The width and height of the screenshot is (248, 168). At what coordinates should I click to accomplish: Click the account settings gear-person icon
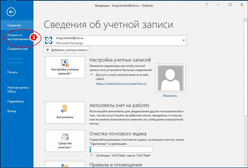65,63
